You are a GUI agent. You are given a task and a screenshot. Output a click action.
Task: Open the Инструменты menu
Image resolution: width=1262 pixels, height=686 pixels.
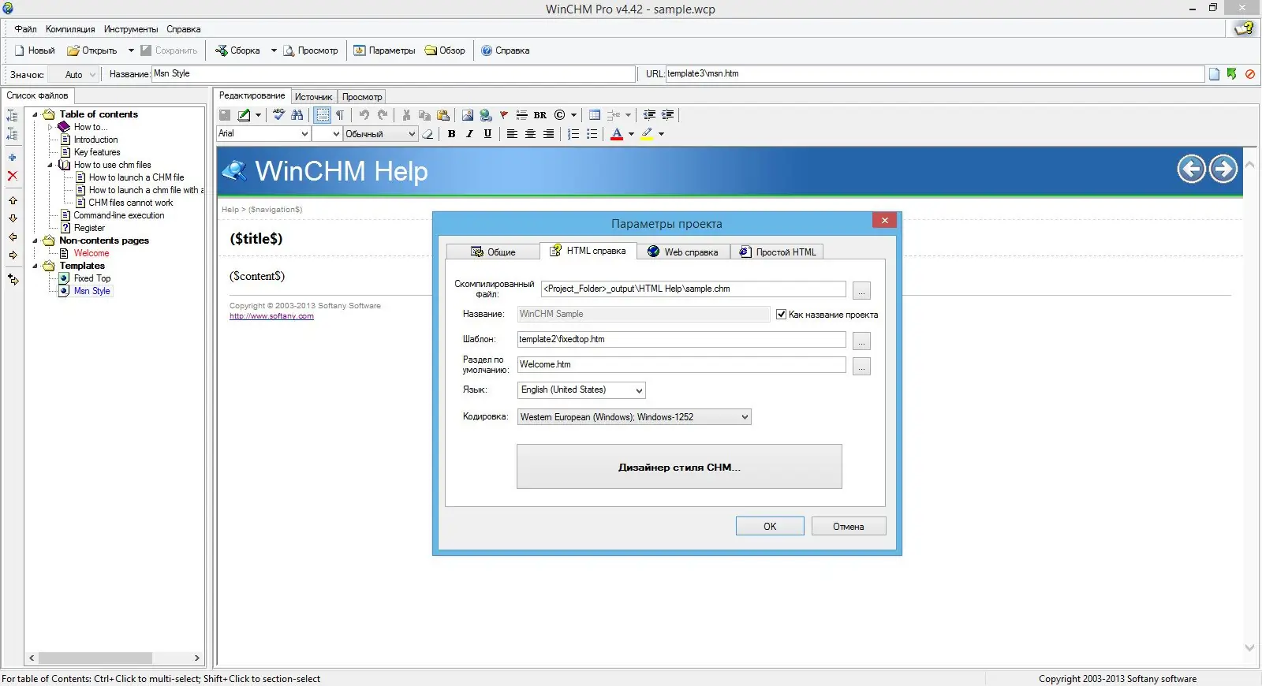pyautogui.click(x=131, y=29)
